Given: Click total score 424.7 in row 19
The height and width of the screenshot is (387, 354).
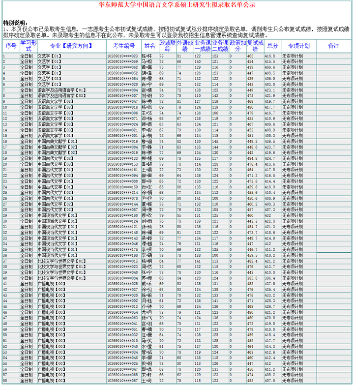Looking at the screenshot, I should click(270, 158).
